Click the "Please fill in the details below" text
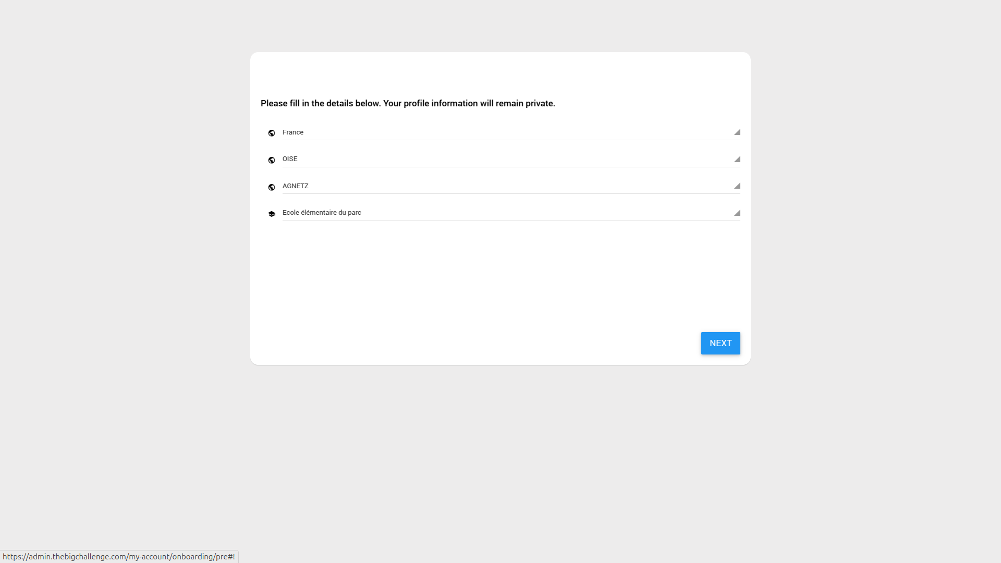The height and width of the screenshot is (563, 1001). tap(320, 103)
